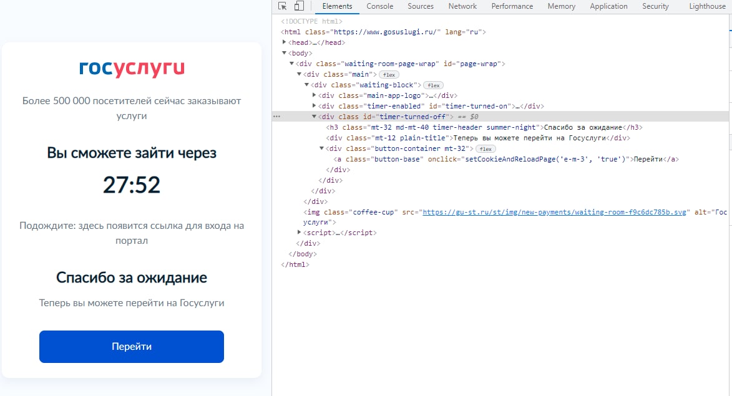The width and height of the screenshot is (732, 396).
Task: Click the Госуслуги logo
Action: (132, 68)
